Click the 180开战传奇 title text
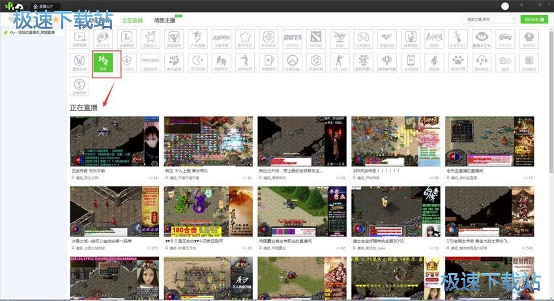The height and width of the screenshot is (301, 554). tap(376, 171)
